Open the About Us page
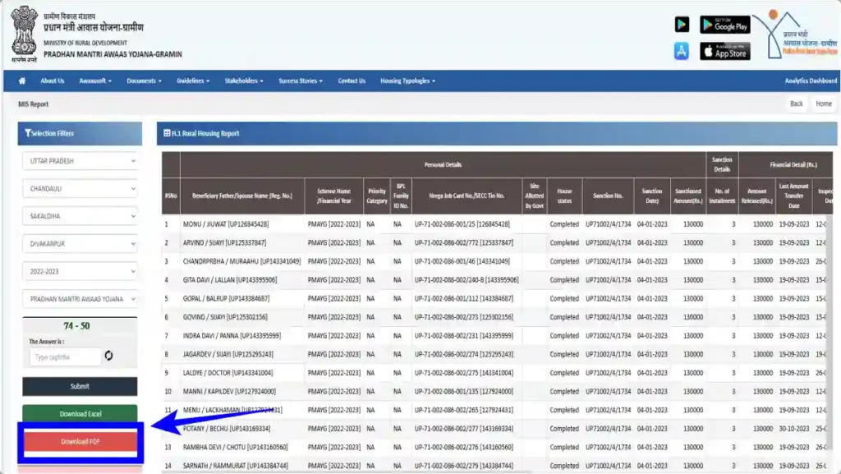Viewport: 841px width, 474px height. coord(52,81)
